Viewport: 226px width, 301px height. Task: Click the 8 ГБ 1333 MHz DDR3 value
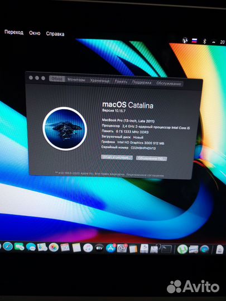132,132
